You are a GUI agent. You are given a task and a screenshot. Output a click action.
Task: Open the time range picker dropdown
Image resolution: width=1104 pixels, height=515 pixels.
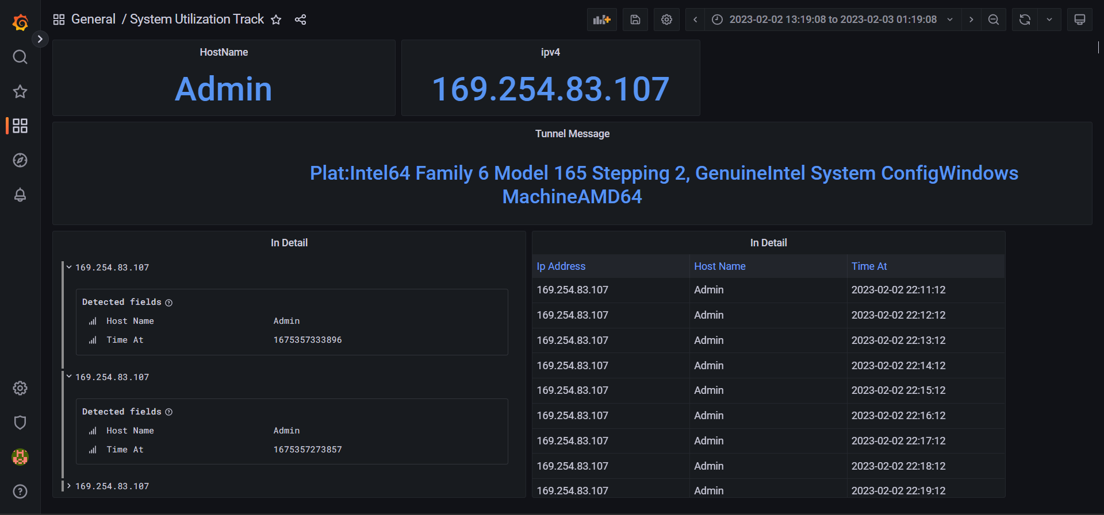point(832,20)
